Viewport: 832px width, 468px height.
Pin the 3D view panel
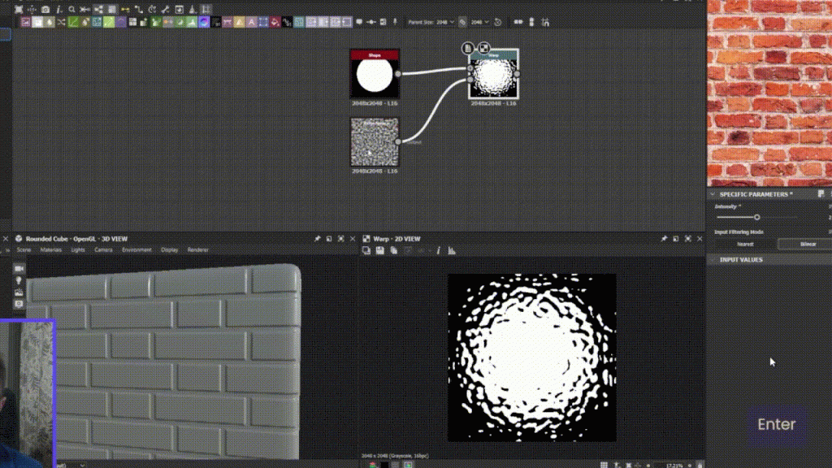(318, 239)
